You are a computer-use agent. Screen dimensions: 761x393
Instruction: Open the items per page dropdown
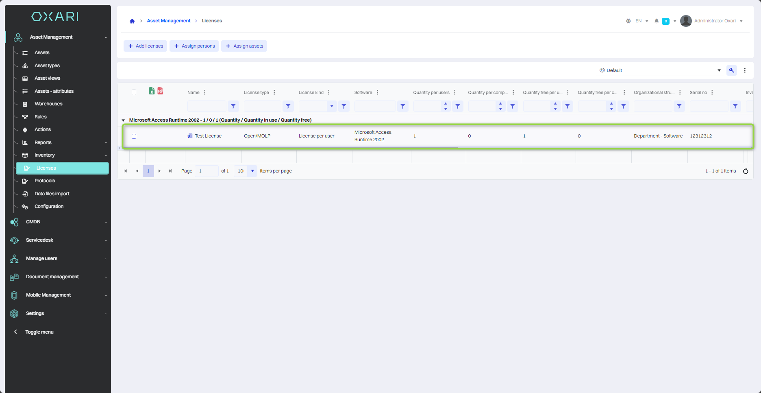[252, 171]
